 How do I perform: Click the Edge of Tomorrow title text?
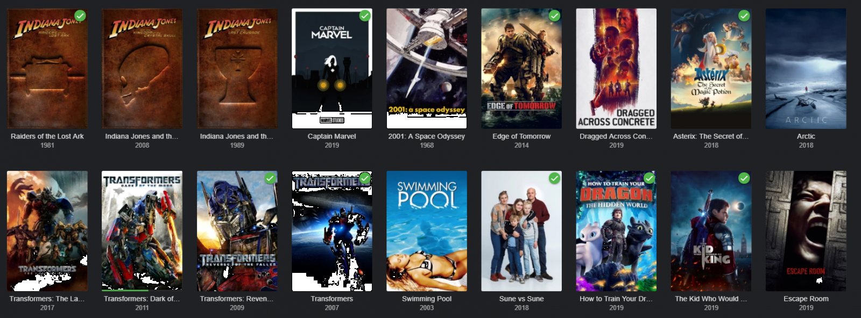click(x=521, y=136)
